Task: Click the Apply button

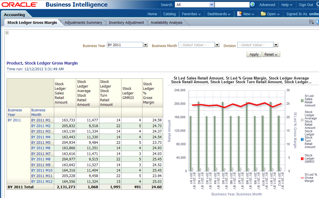Action: click(x=254, y=55)
